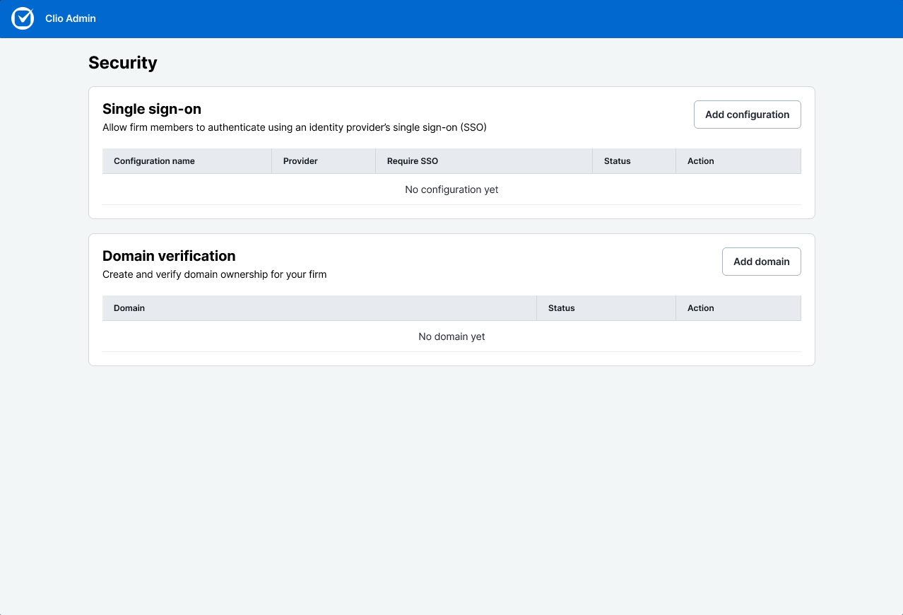
Task: Click the Add domain button
Action: pos(761,262)
